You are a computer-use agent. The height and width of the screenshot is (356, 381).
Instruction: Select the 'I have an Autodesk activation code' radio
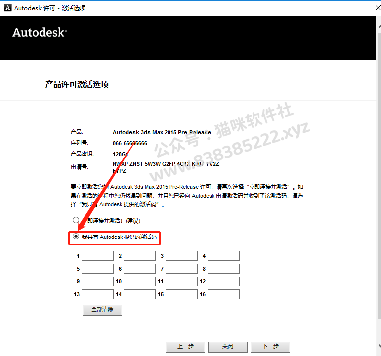pyautogui.click(x=76, y=237)
